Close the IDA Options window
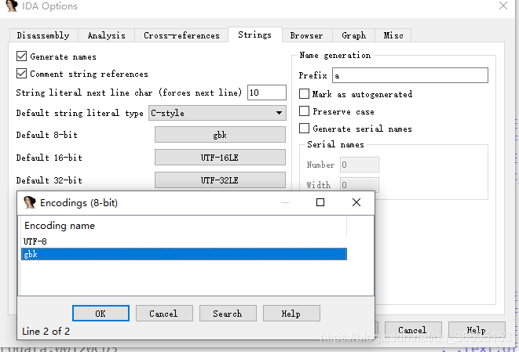This screenshot has height=352, width=519. [x=503, y=5]
